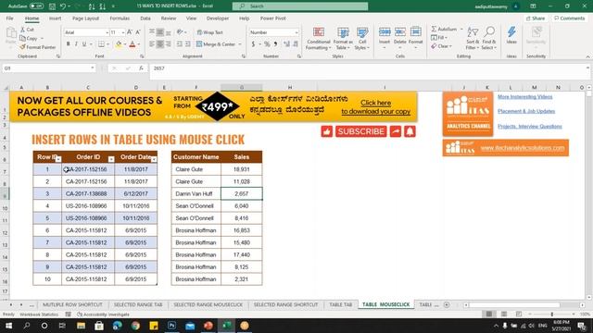Click the red SUBSCRIBE button

pyautogui.click(x=360, y=131)
